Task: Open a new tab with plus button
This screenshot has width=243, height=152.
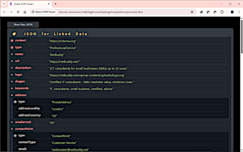Action: [x=55, y=4]
